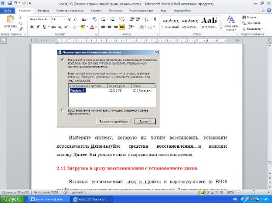Select the bulleted list icon
This screenshot has height=203, width=272.
(x=103, y=19)
